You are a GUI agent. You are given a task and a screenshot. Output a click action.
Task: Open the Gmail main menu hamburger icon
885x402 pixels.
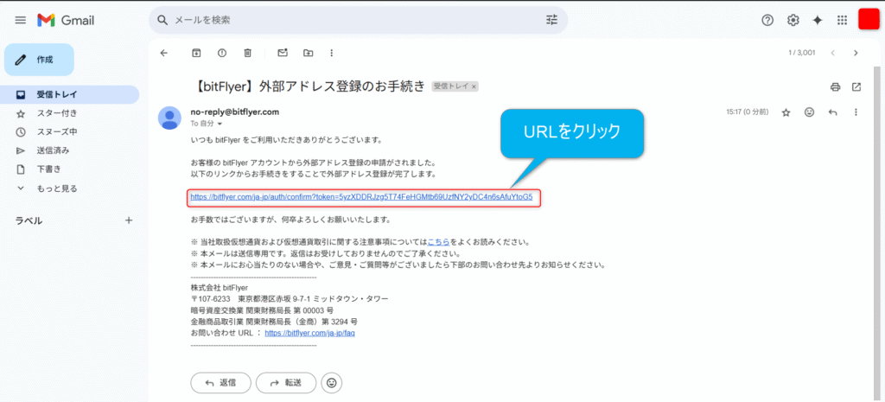21,21
